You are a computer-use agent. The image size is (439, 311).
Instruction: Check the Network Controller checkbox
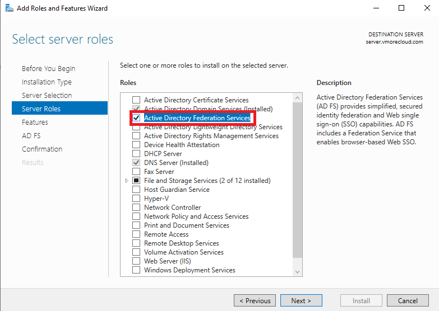point(136,207)
